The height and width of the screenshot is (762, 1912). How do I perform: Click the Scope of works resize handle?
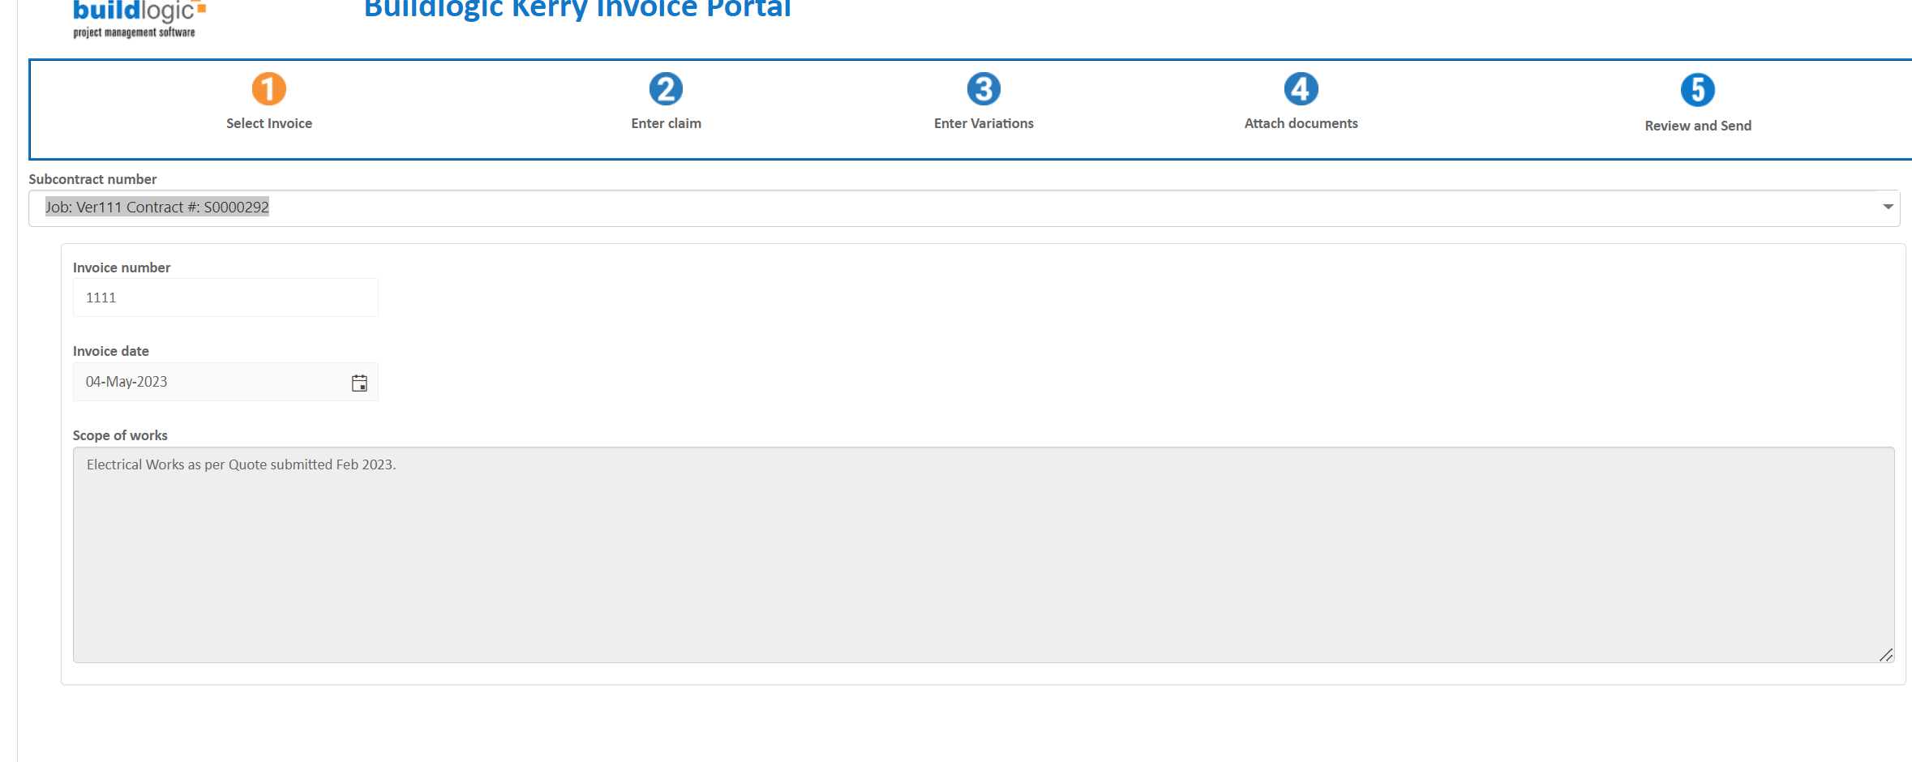pyautogui.click(x=1886, y=654)
